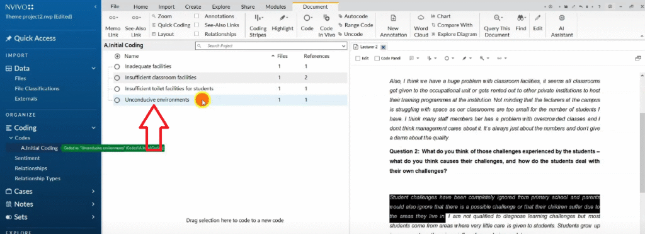Select the Highlight tool
This screenshot has height=234, width=645.
pos(283,23)
